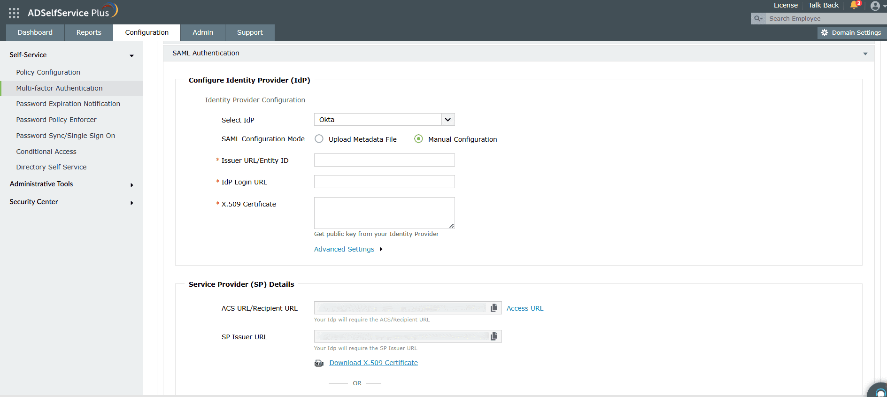
Task: Open the notifications bell icon
Action: click(854, 5)
